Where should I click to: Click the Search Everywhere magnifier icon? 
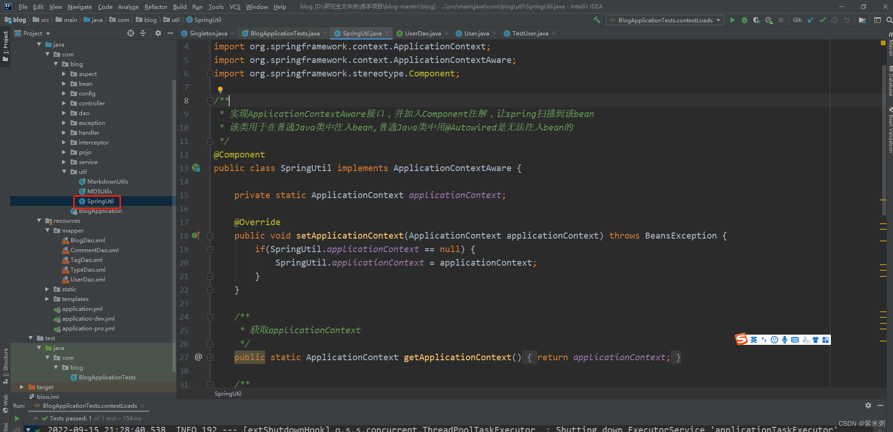tap(889, 20)
